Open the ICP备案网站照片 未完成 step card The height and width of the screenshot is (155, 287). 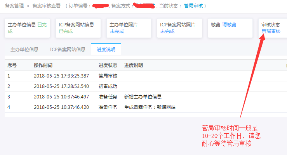(x=179, y=28)
